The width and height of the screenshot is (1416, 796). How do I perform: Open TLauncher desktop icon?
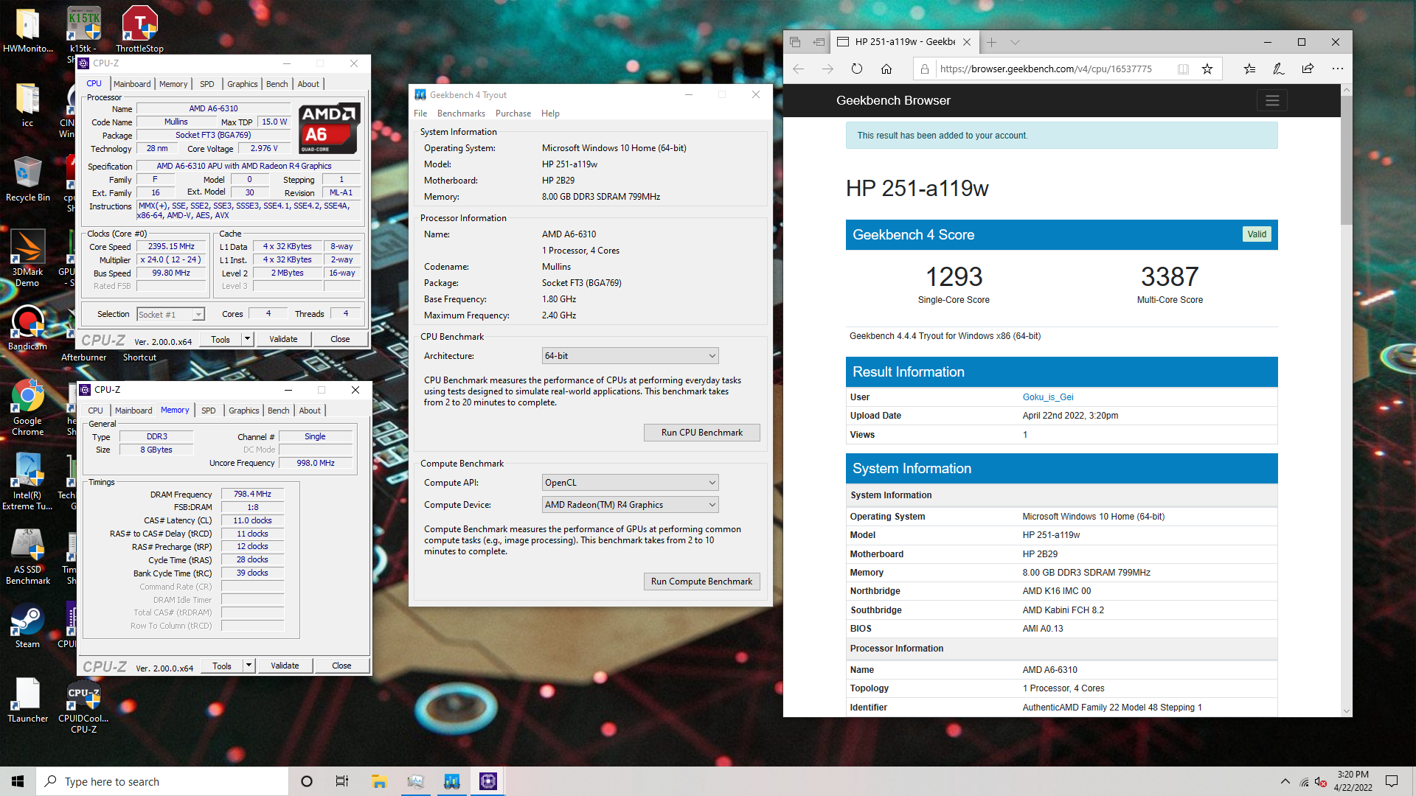[28, 700]
